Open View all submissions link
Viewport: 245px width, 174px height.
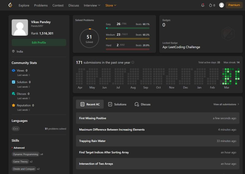tap(226, 104)
